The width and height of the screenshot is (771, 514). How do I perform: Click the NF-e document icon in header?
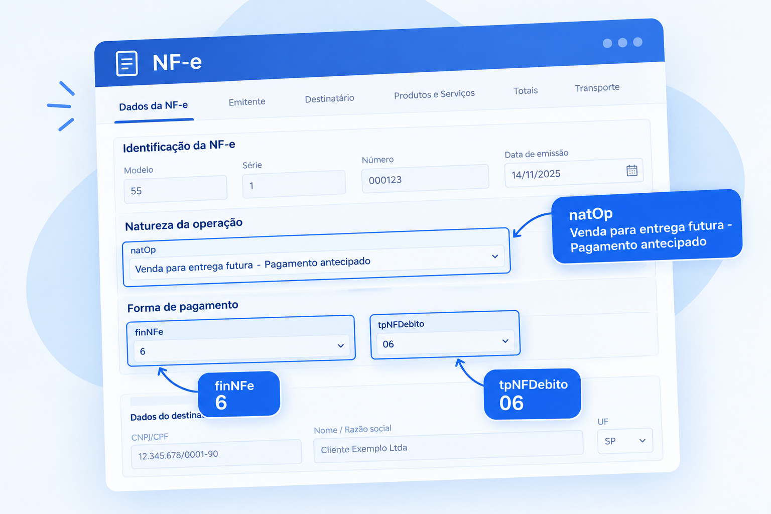pyautogui.click(x=126, y=63)
